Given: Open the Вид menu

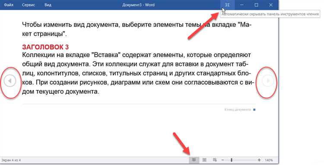Looking at the screenshot, I should pyautogui.click(x=48, y=5).
